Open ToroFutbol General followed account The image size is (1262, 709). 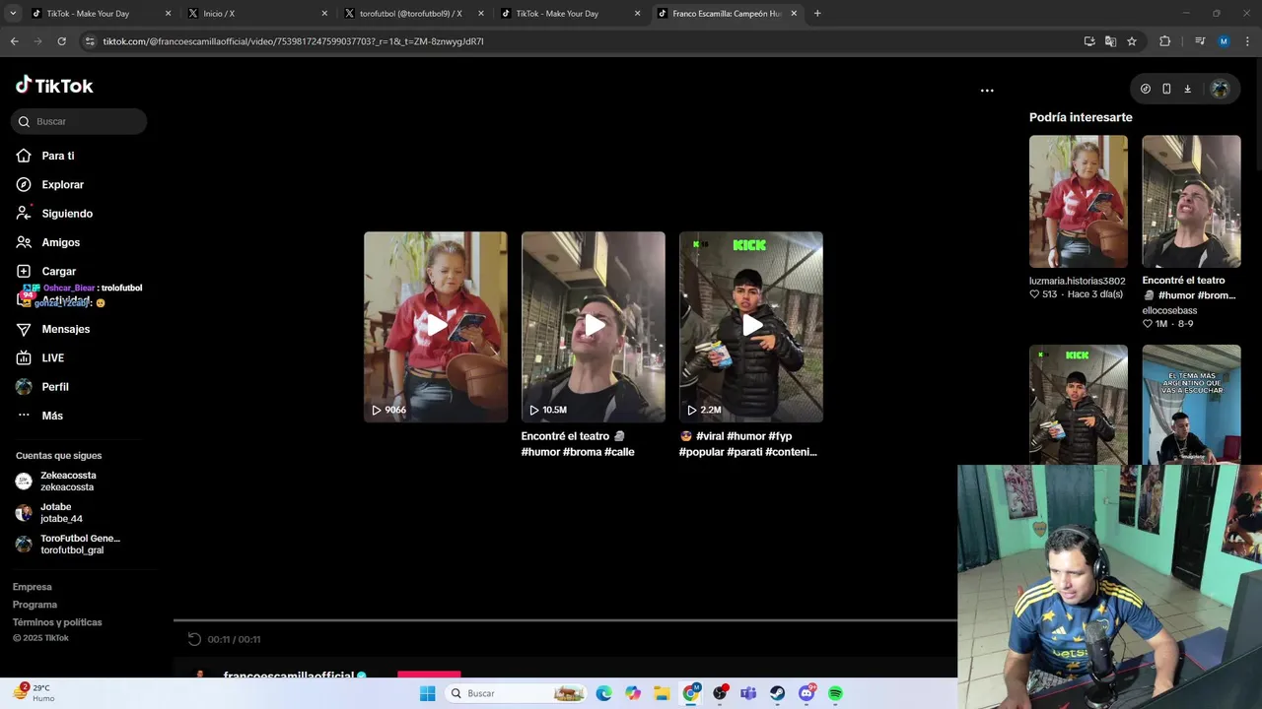click(67, 544)
